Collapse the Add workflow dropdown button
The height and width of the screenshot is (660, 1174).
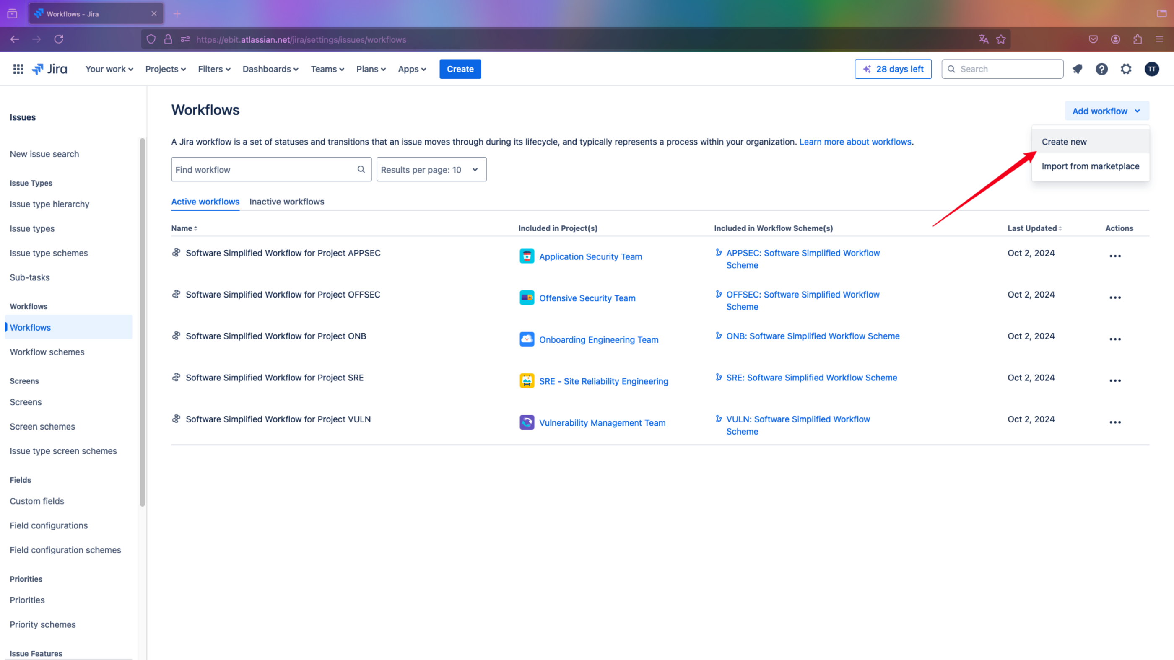pyautogui.click(x=1106, y=111)
